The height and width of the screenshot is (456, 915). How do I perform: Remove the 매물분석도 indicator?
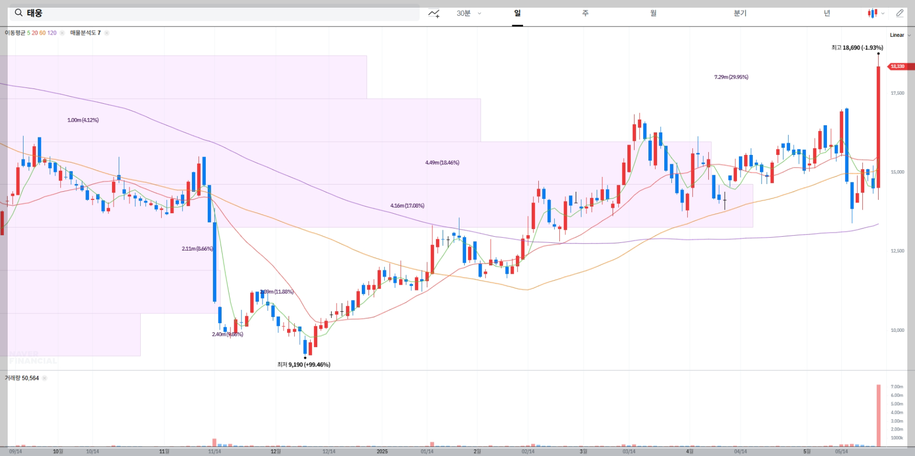tap(106, 33)
